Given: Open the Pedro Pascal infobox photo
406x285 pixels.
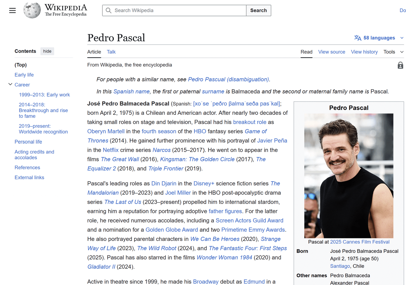Looking at the screenshot, I should click(x=349, y=175).
